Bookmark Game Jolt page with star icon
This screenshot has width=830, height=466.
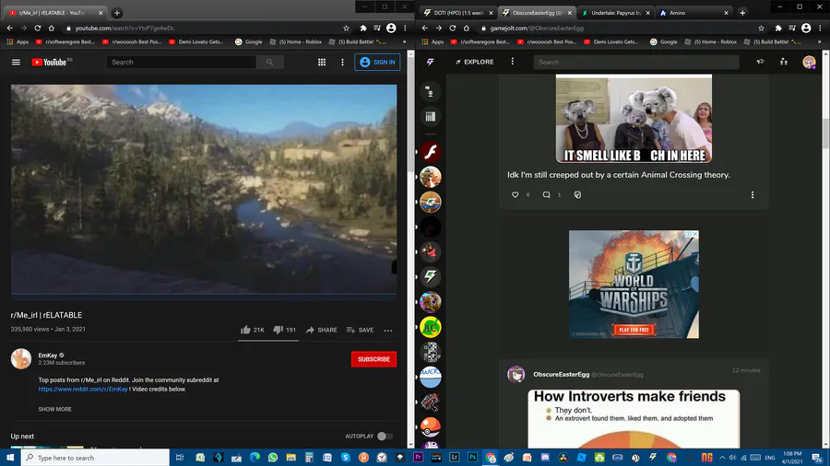[x=761, y=28]
